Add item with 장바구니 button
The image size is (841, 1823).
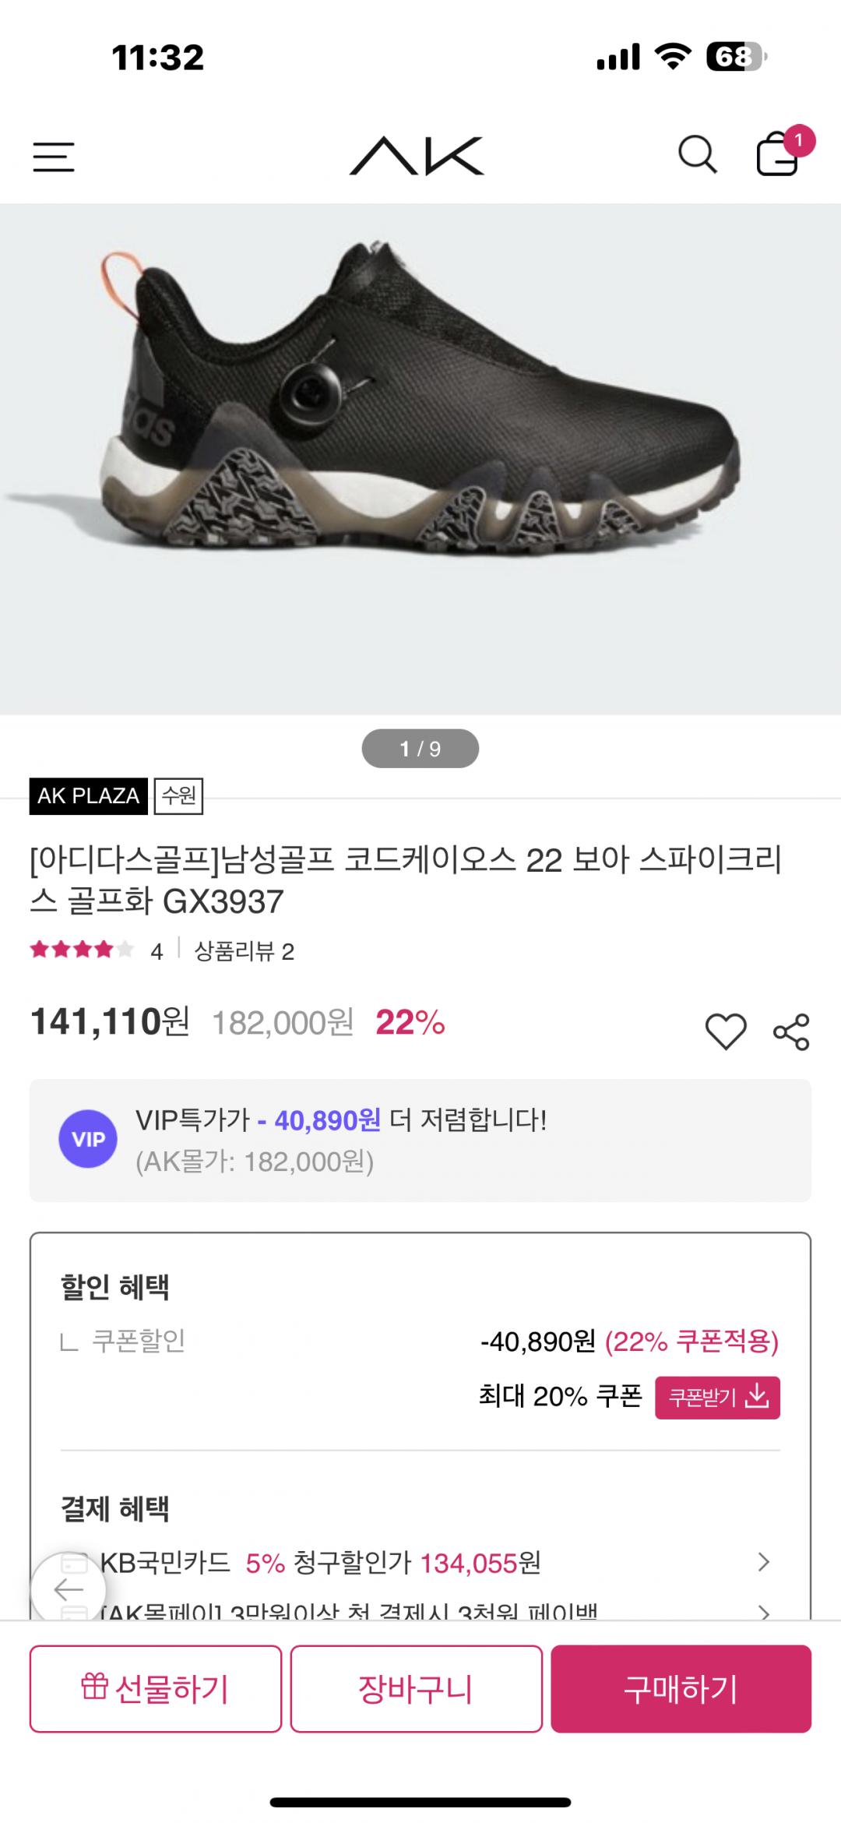tap(416, 1688)
